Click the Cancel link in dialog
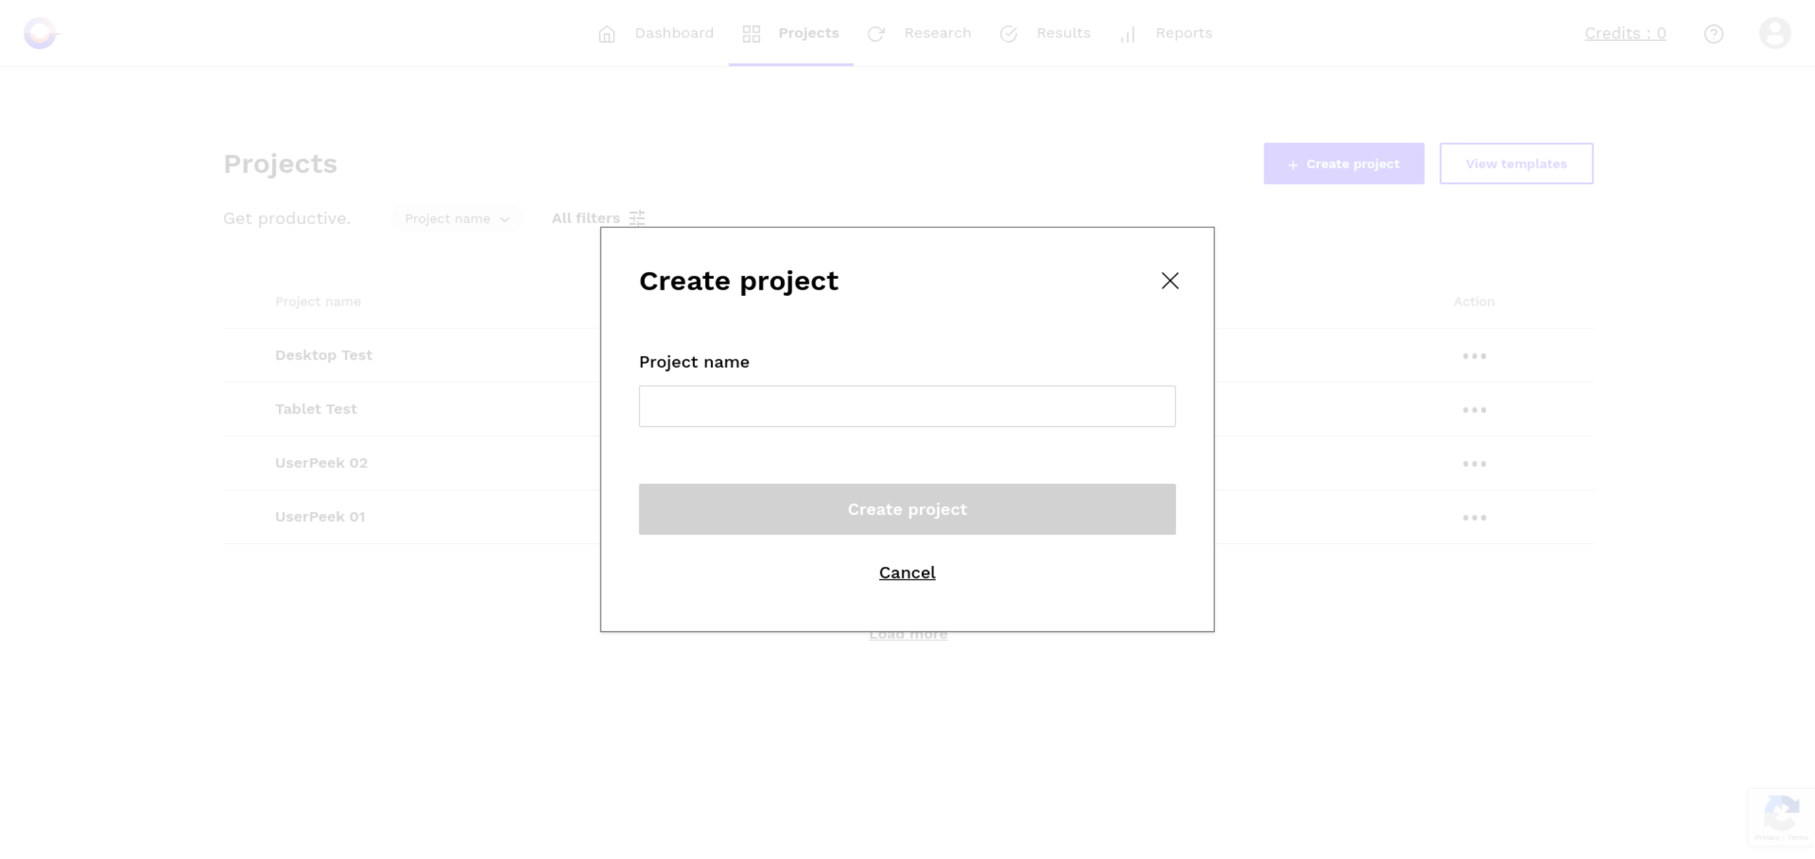This screenshot has height=859, width=1815. tap(906, 572)
